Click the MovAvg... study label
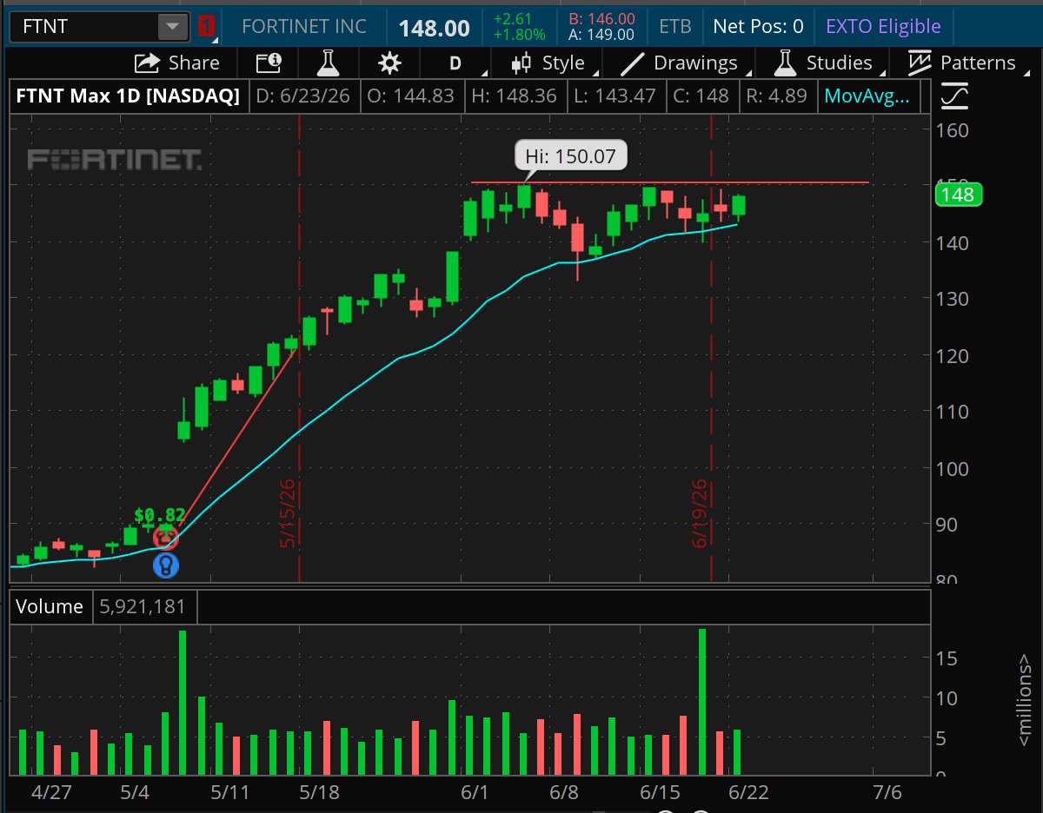 pyautogui.click(x=867, y=96)
